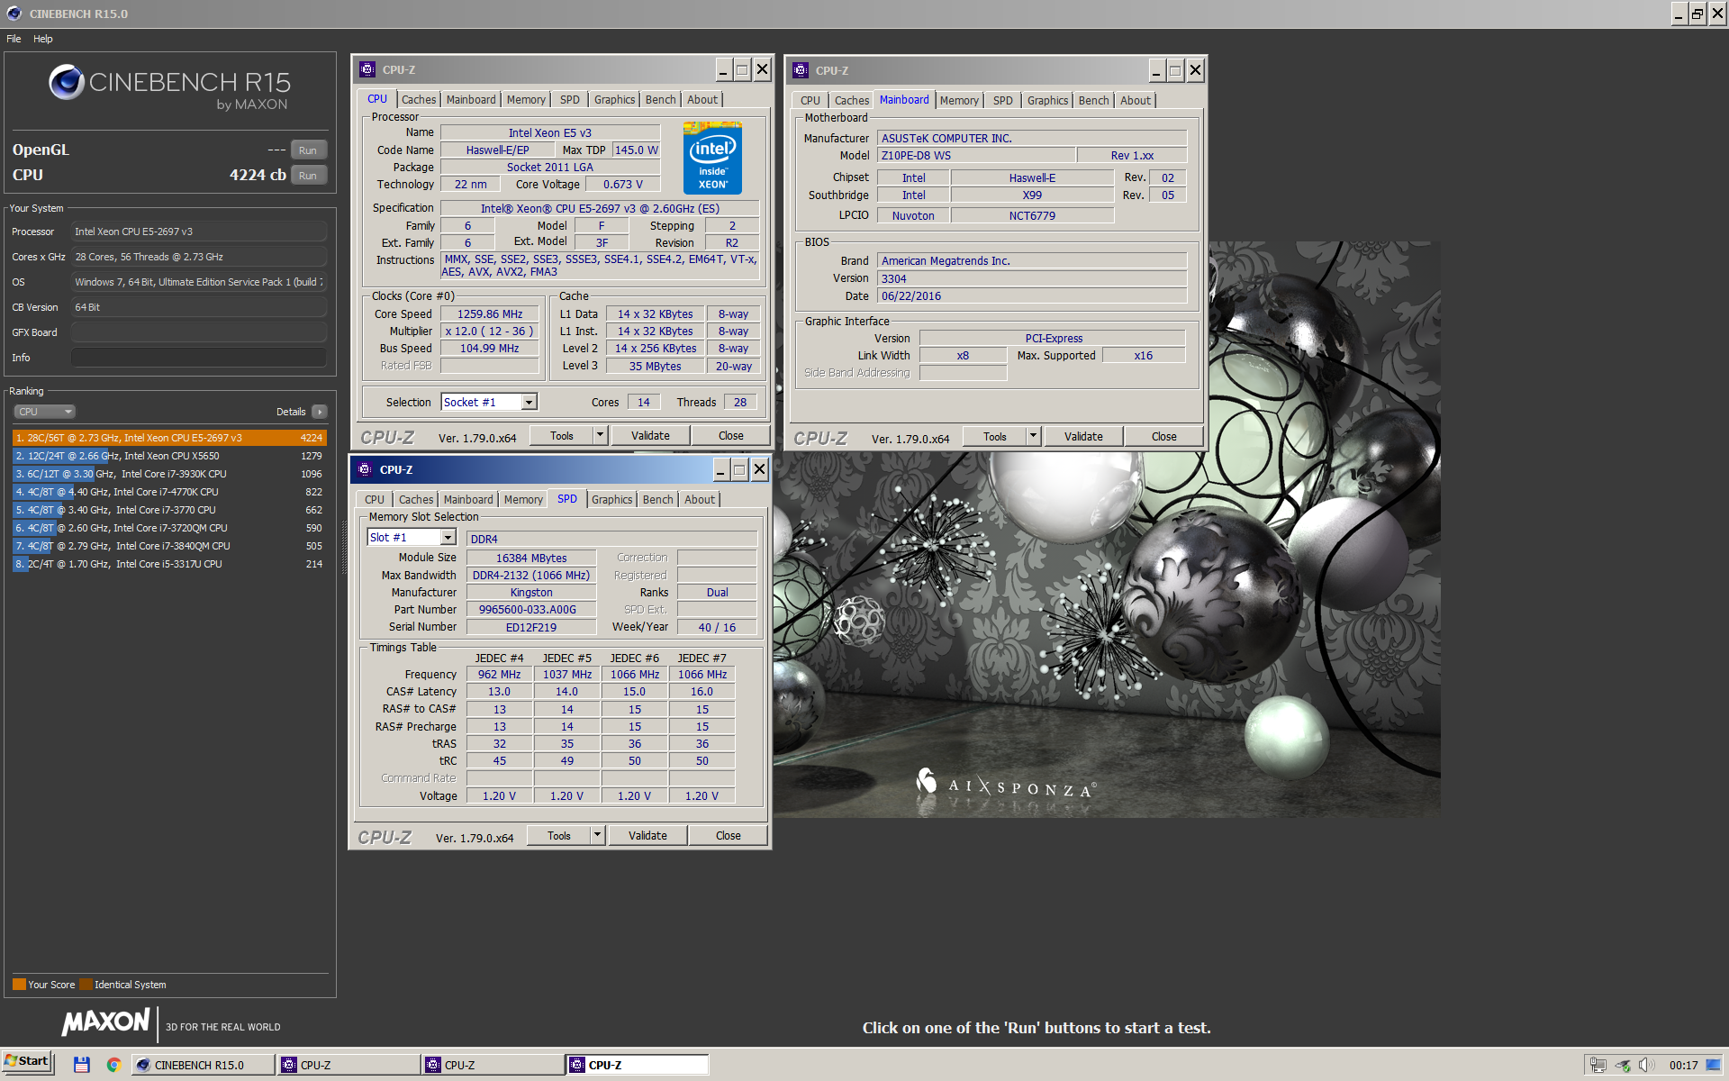Click Validate in top-left CPU-Z window

tap(650, 436)
